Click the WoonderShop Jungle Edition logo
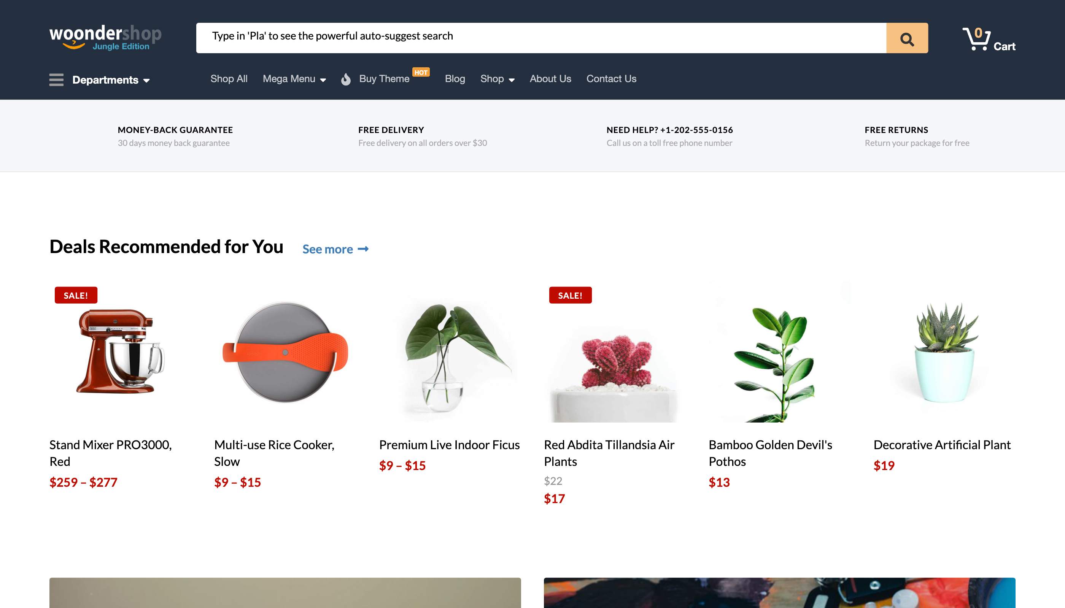This screenshot has height=608, width=1065. (x=105, y=38)
